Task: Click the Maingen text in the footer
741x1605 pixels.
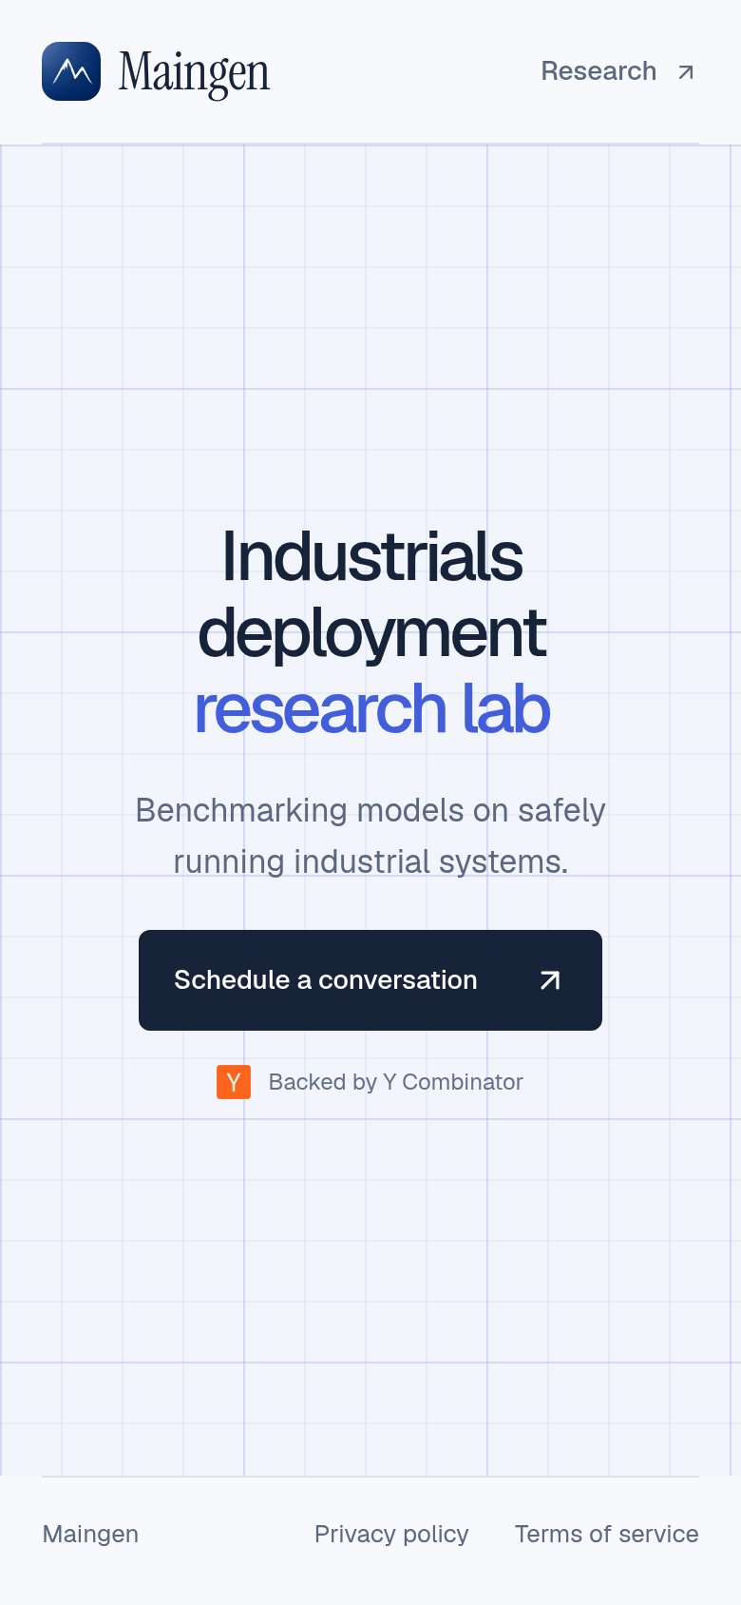Action: click(90, 1534)
